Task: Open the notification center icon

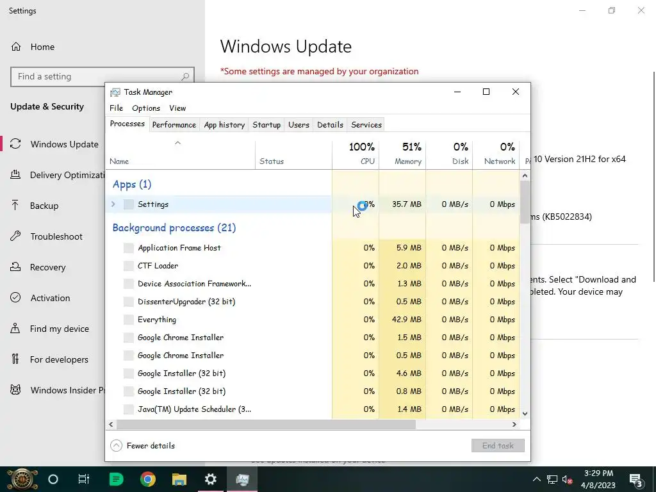Action: (x=635, y=479)
